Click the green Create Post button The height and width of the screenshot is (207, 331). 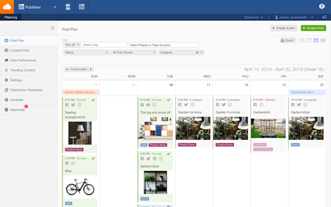[x=313, y=28]
